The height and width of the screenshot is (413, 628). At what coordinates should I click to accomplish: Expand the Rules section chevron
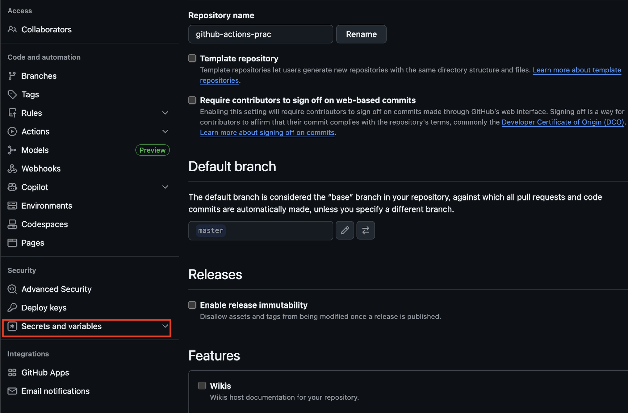click(165, 113)
